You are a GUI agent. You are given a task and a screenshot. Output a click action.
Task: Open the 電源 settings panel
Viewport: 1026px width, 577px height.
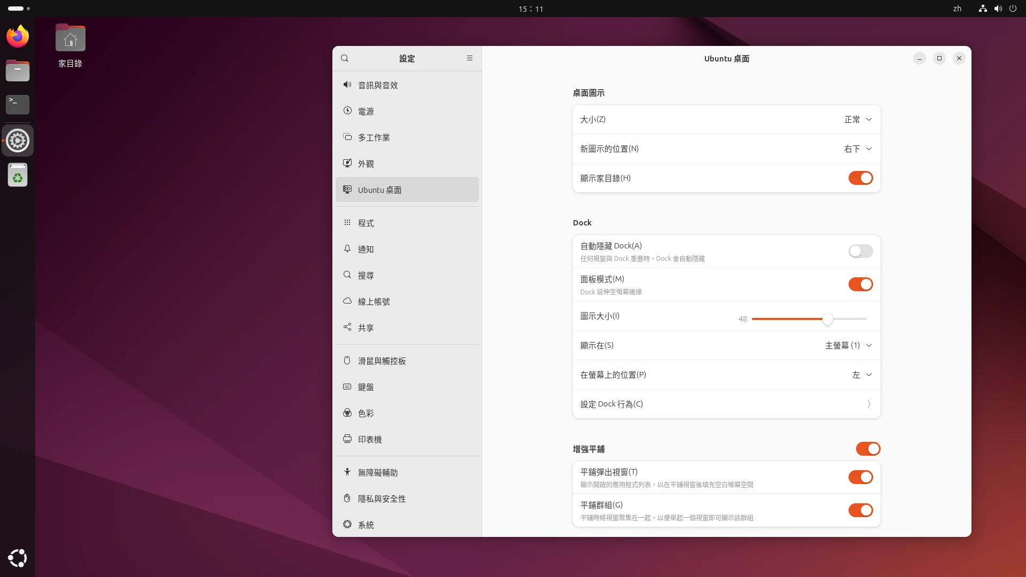tap(366, 111)
